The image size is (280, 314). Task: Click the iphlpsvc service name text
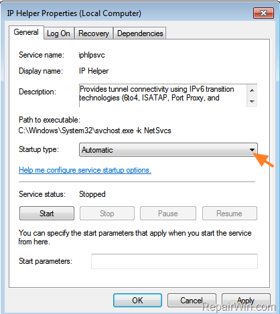click(92, 55)
